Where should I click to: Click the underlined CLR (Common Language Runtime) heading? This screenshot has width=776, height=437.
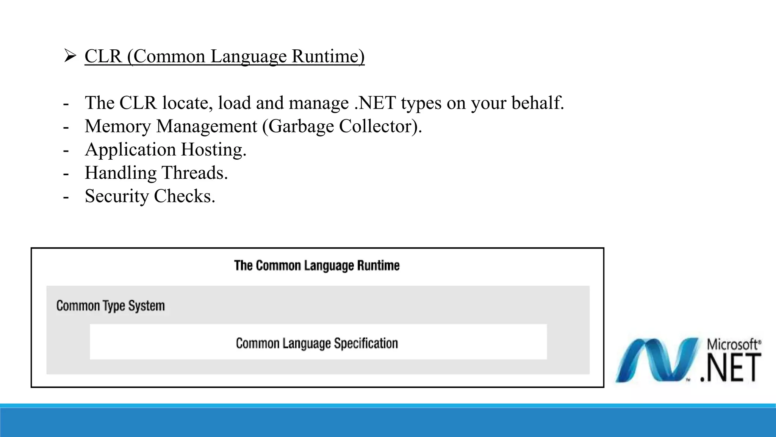point(224,56)
